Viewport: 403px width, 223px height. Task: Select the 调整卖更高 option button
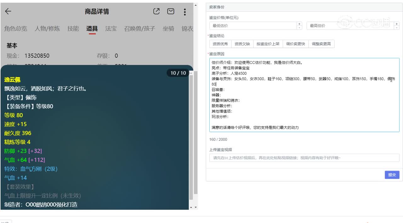pyautogui.click(x=321, y=44)
